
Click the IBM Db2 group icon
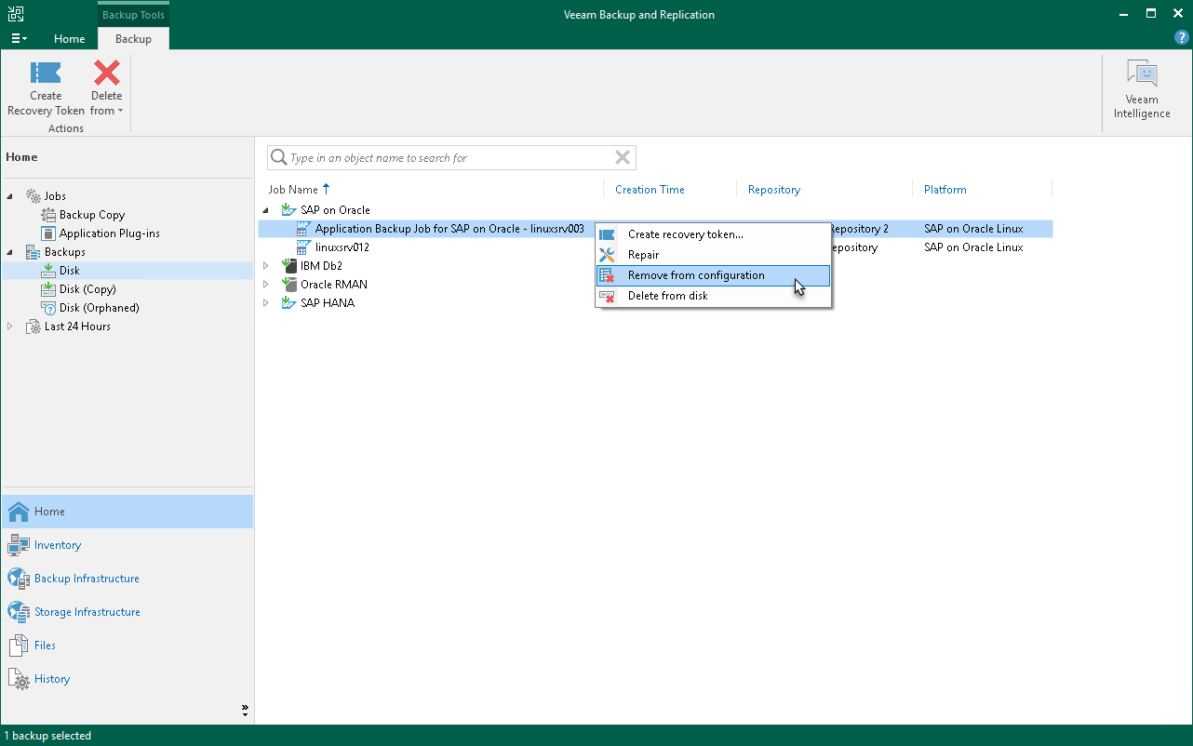288,266
